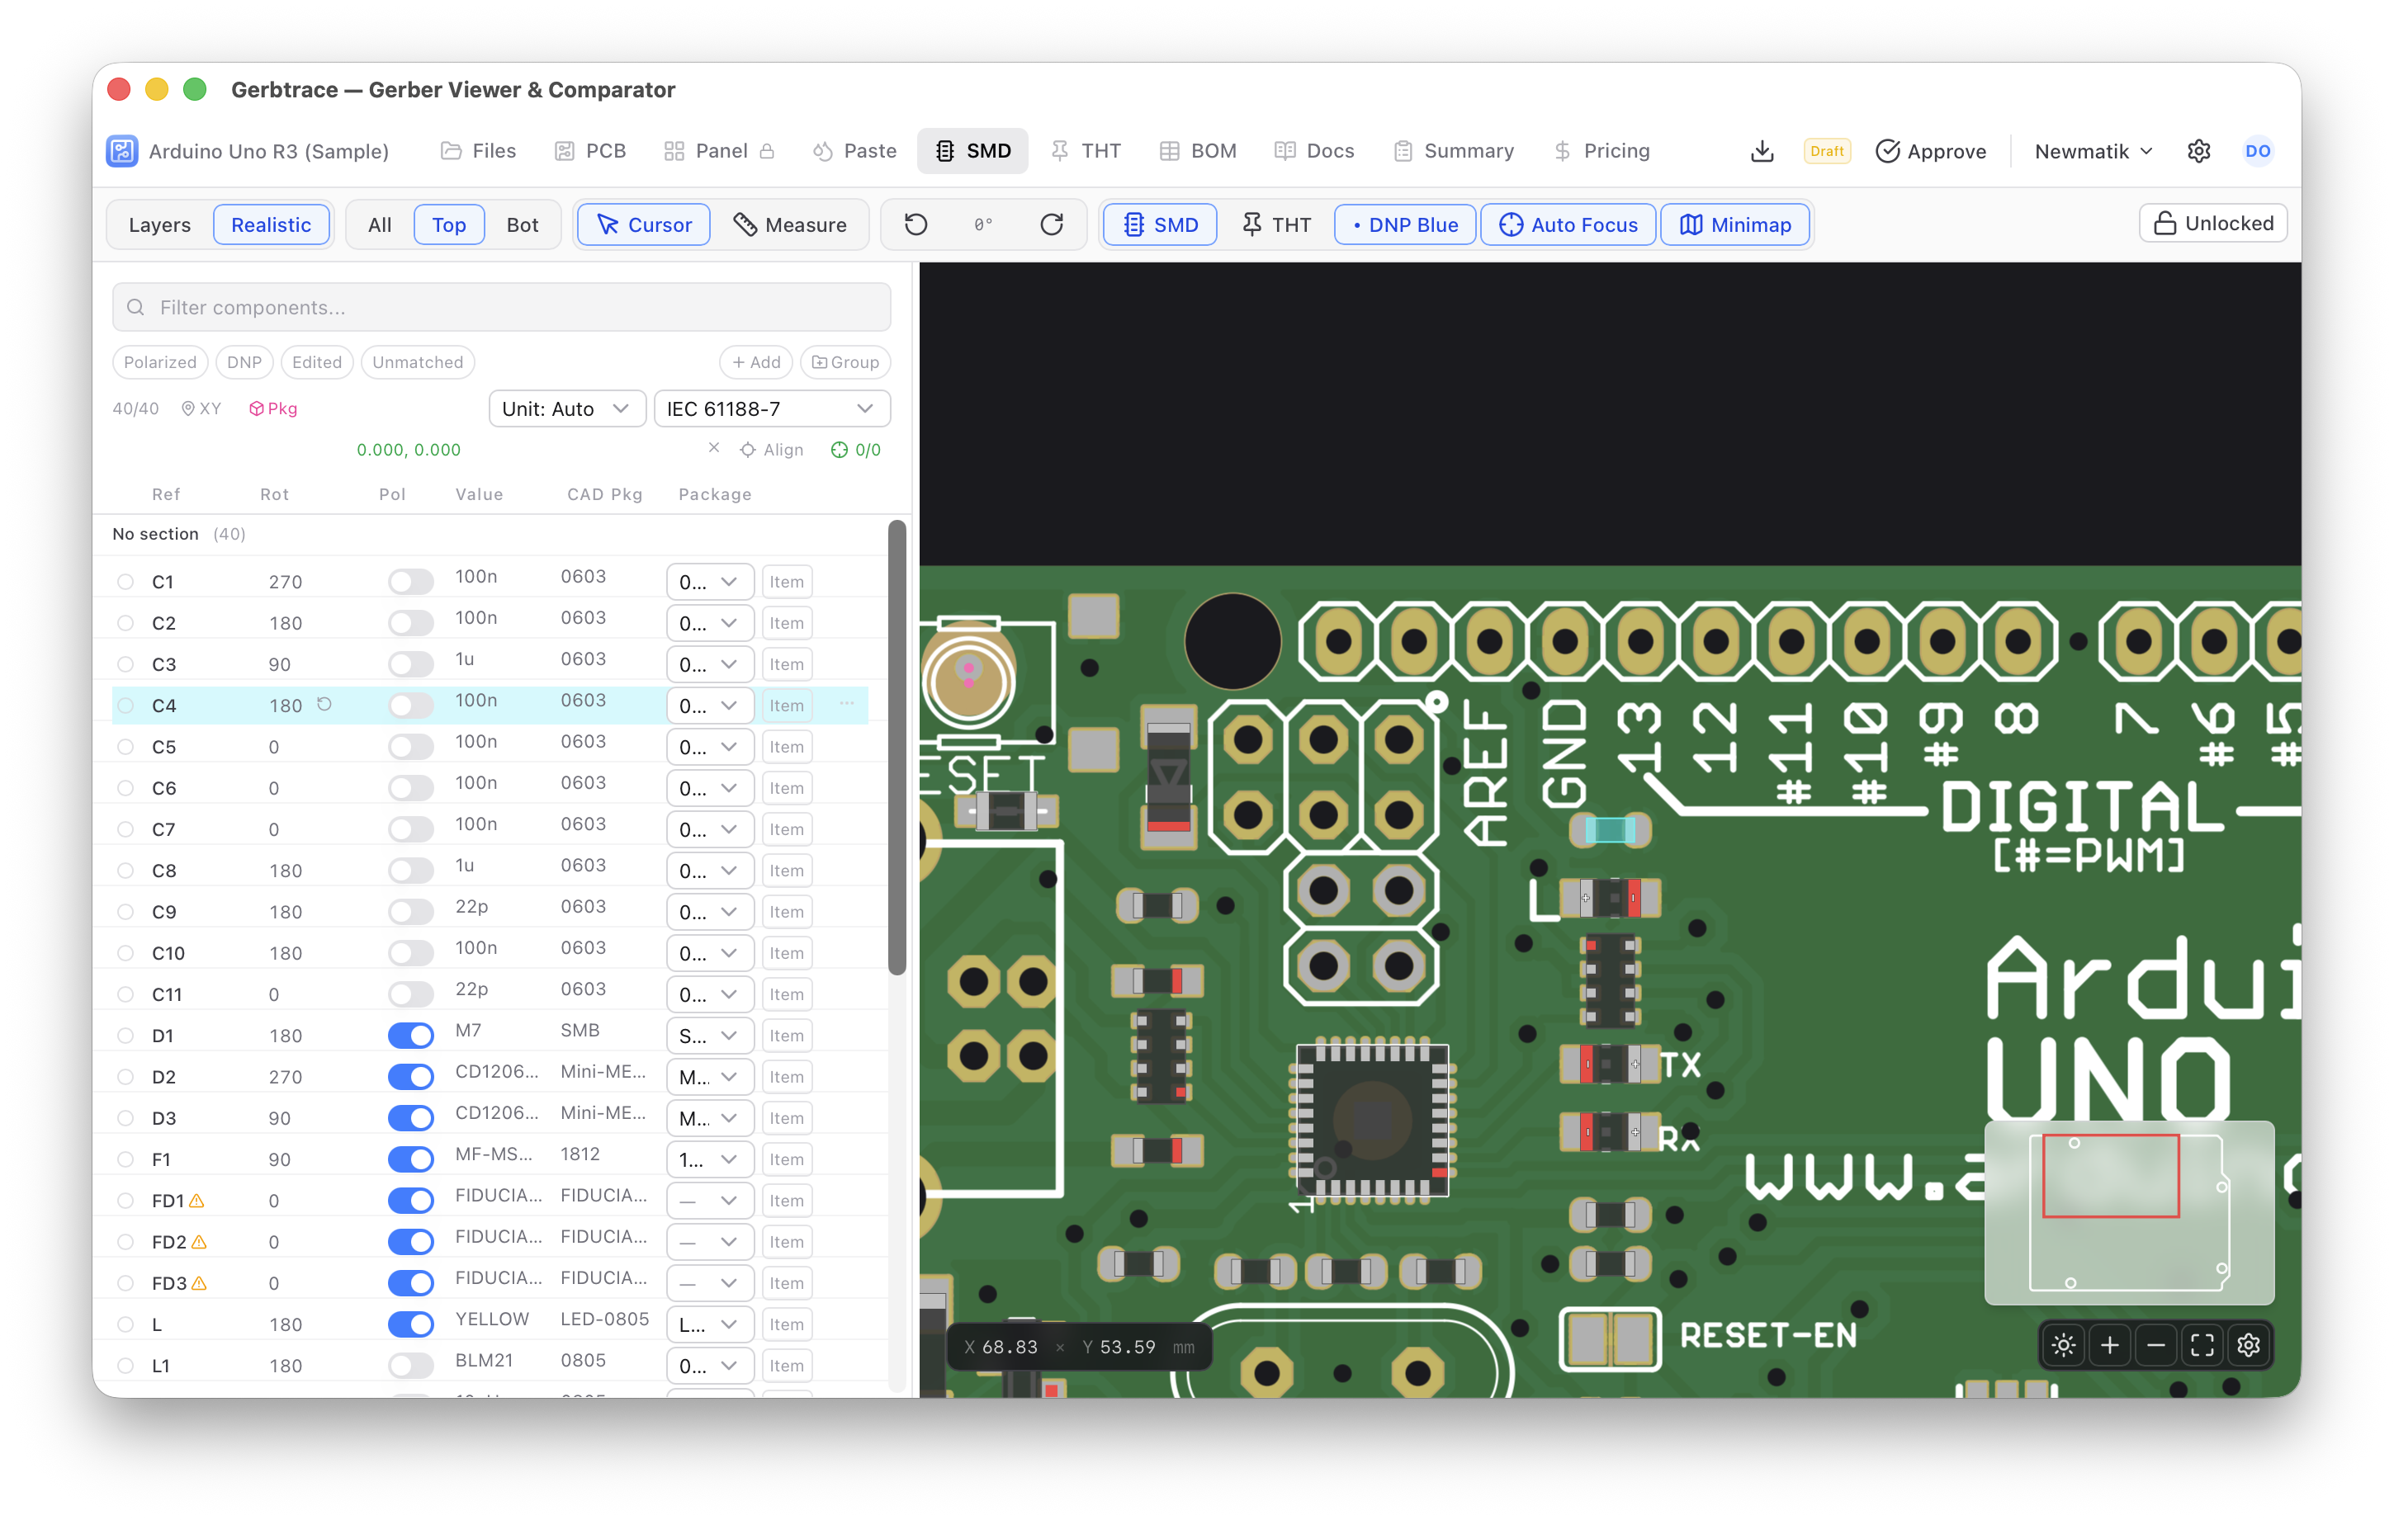The image size is (2394, 1520).
Task: Open more options on C4 row
Action: coord(846,704)
